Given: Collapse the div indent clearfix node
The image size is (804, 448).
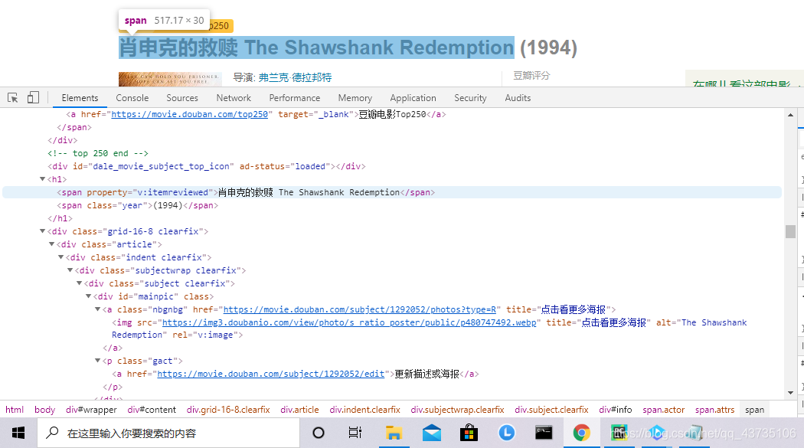Looking at the screenshot, I should [x=61, y=257].
